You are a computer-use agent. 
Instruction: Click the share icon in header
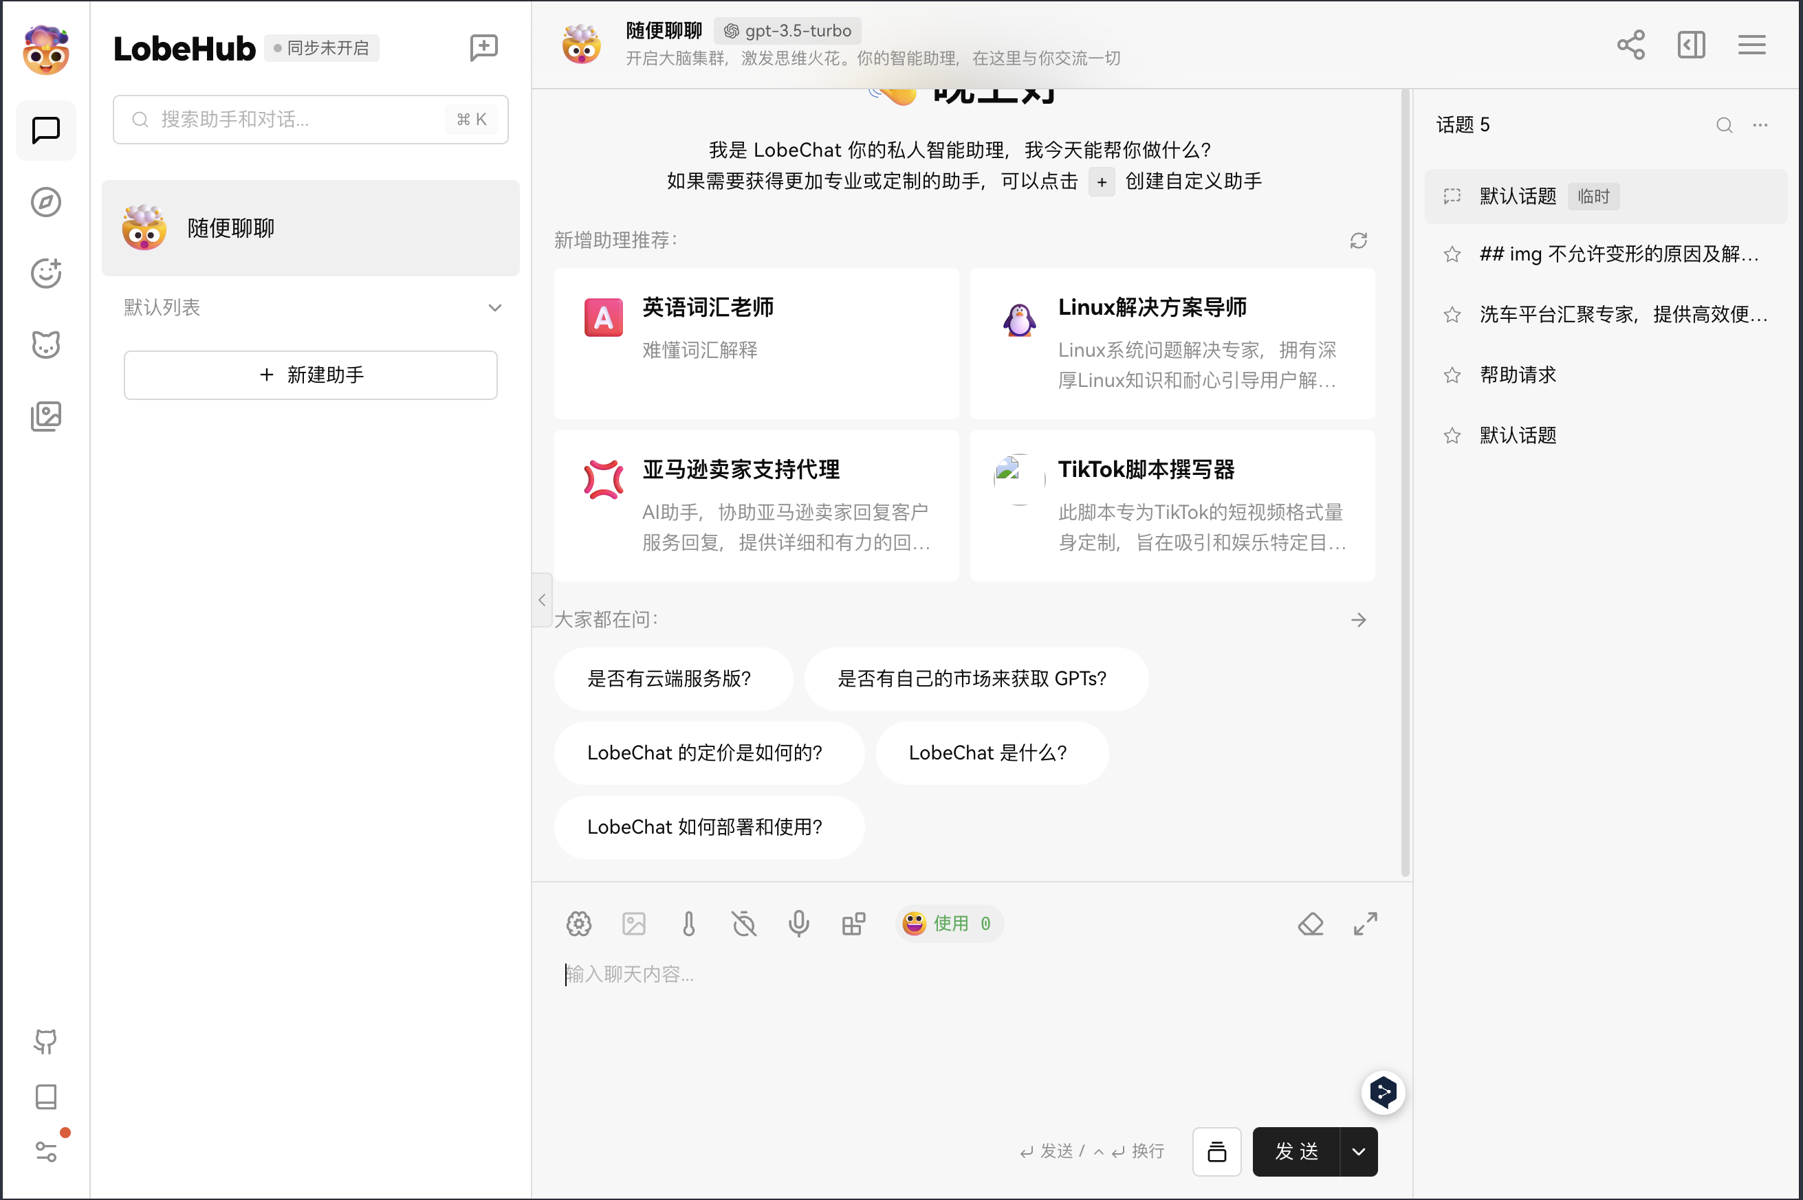pos(1630,45)
